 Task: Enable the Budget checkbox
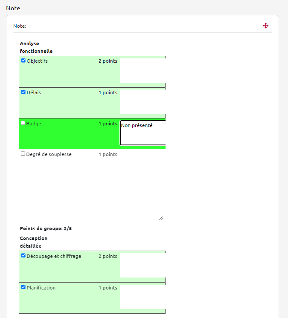[23, 123]
